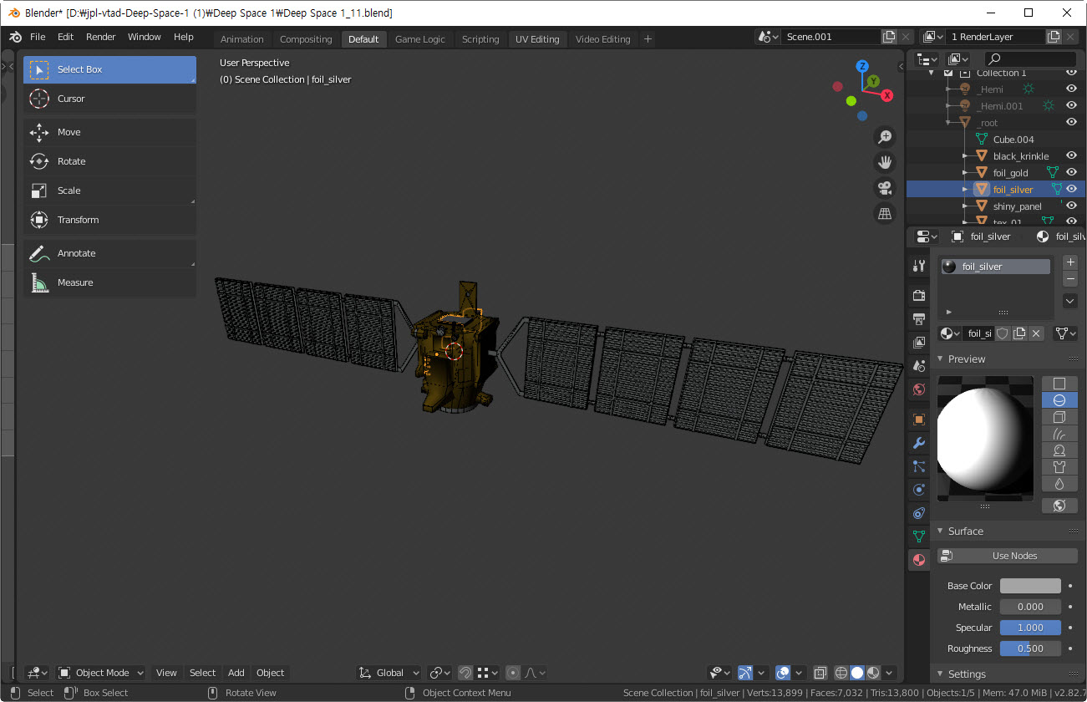
Task: Open the Material properties tab icon
Action: pyautogui.click(x=919, y=560)
